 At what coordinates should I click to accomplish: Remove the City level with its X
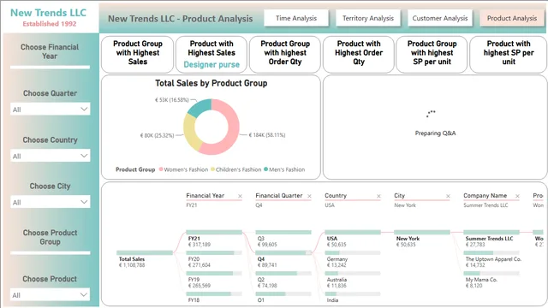tap(448, 196)
